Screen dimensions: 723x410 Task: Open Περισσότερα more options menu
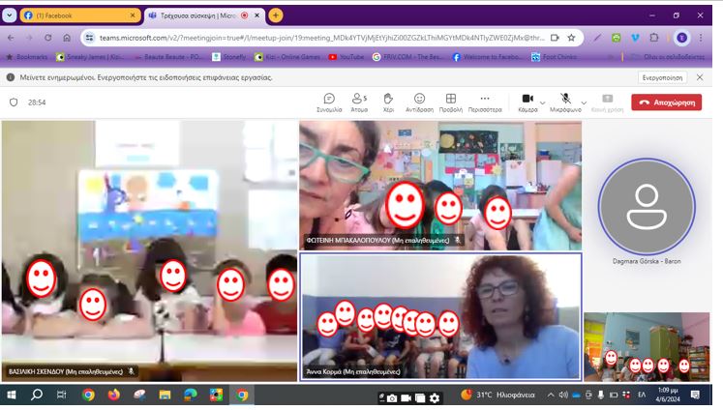click(485, 102)
